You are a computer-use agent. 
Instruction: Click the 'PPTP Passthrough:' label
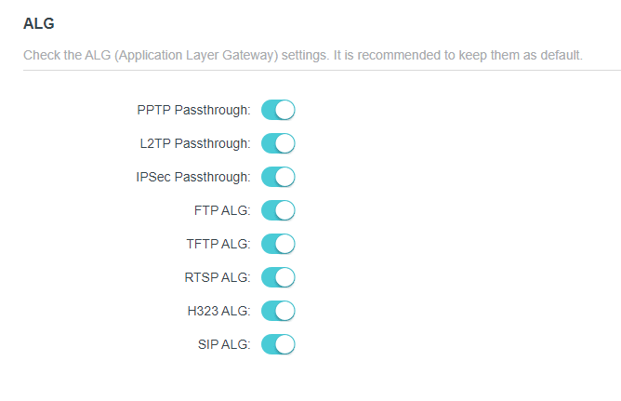[193, 110]
